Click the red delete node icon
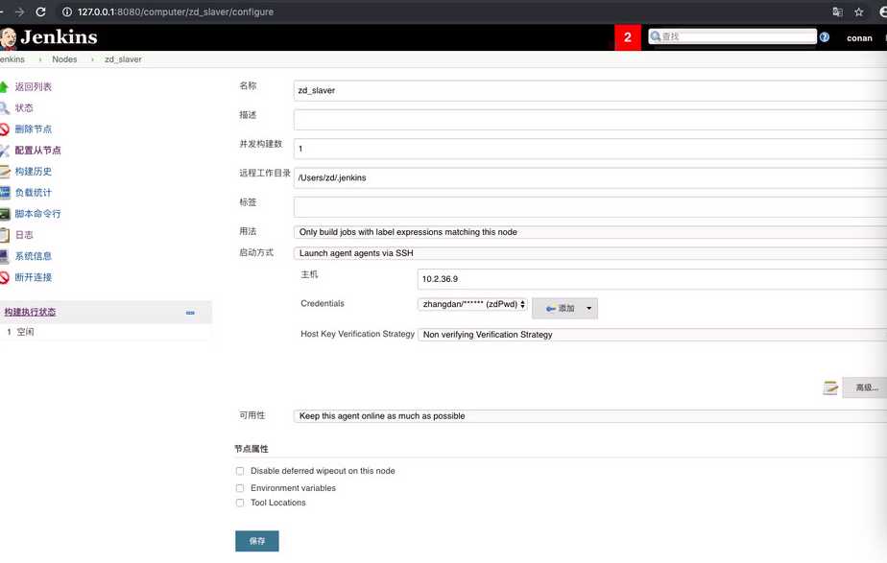The height and width of the screenshot is (563, 887). (x=4, y=129)
